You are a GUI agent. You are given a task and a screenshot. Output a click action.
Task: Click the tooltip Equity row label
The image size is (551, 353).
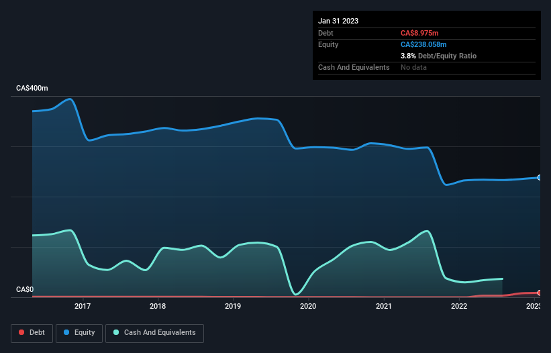point(328,44)
